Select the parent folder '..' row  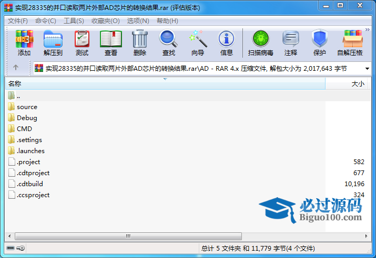click(188, 96)
